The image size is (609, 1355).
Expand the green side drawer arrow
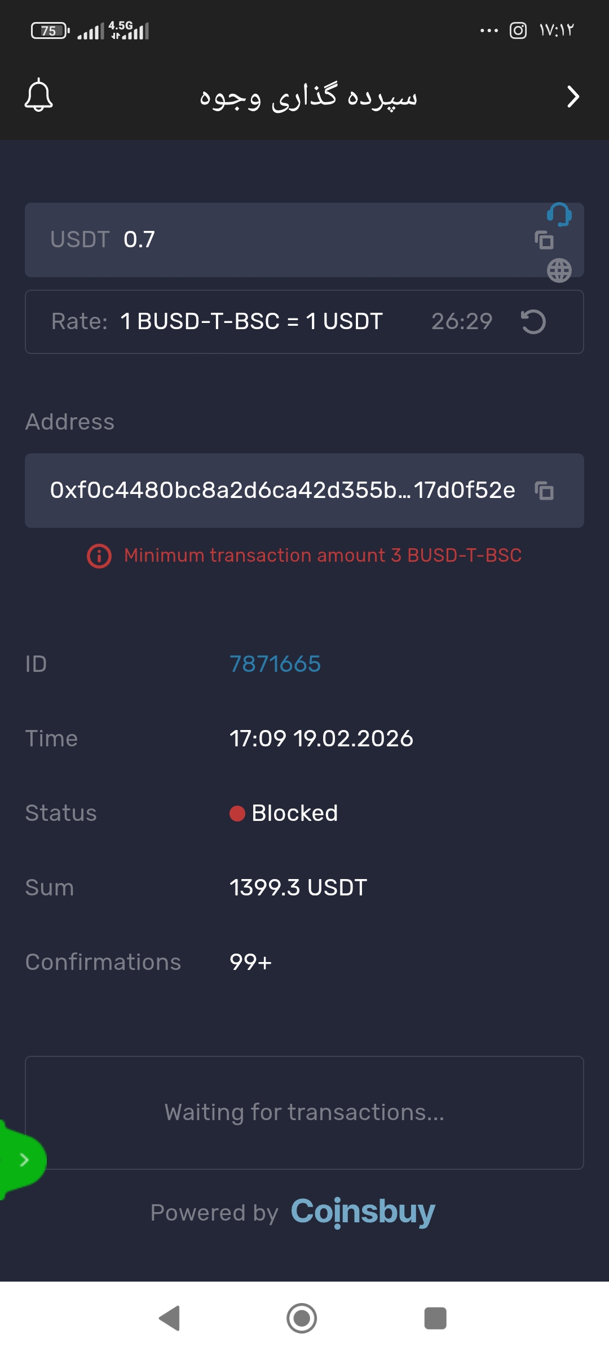24,1160
